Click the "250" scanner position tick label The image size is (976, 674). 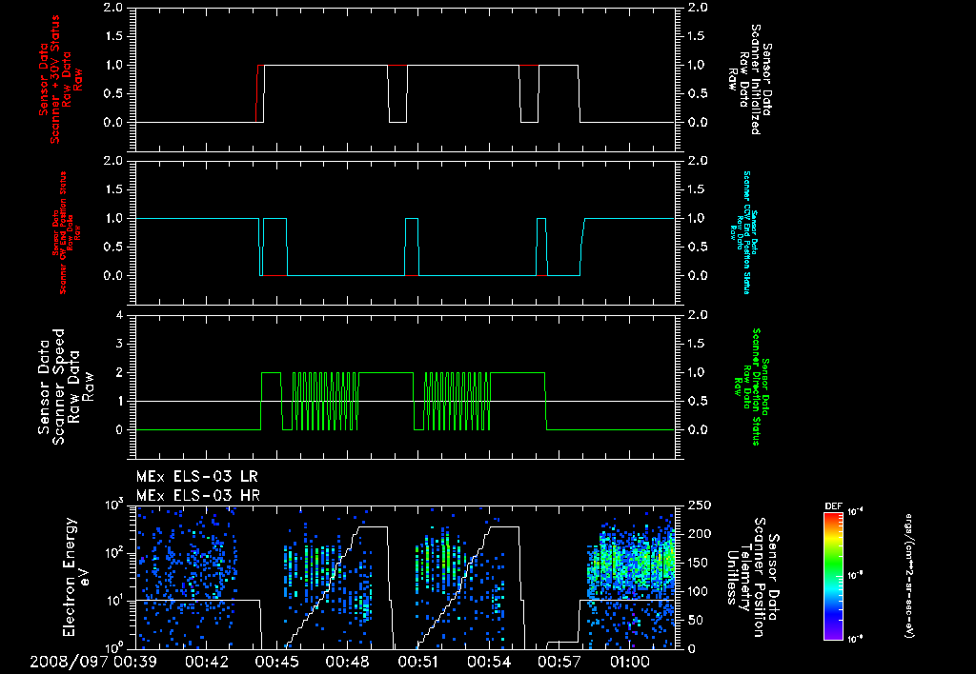pos(700,506)
